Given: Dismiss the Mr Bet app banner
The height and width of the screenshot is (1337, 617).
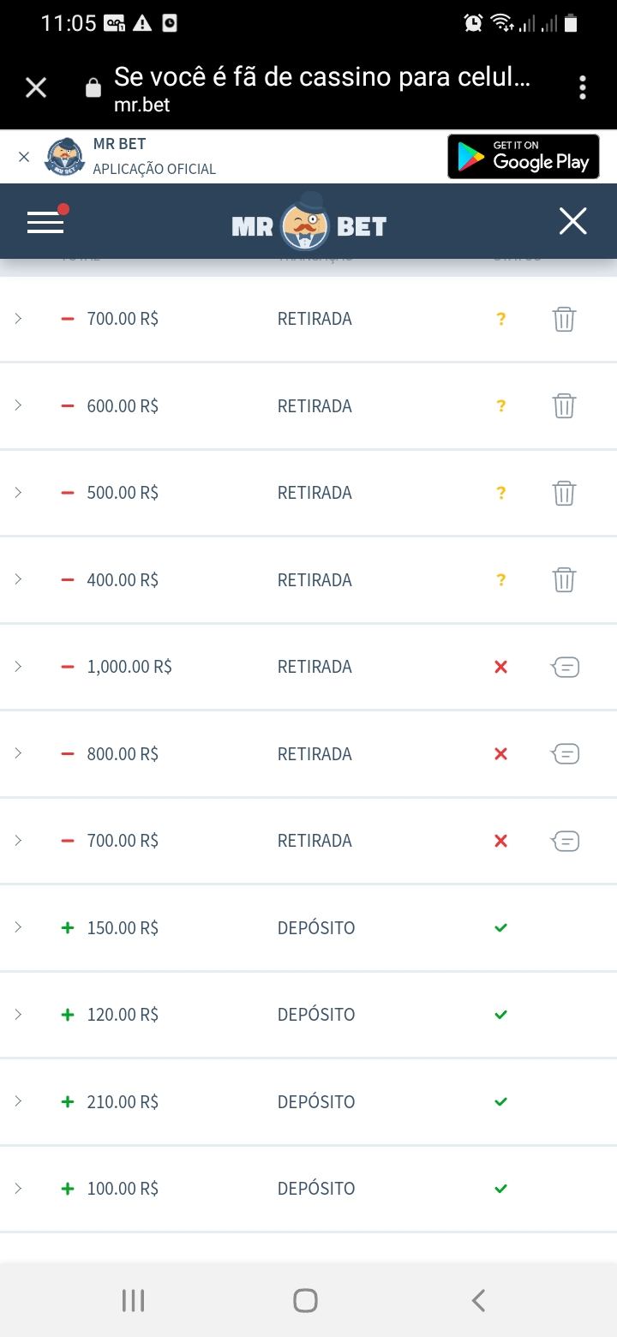Looking at the screenshot, I should point(24,156).
